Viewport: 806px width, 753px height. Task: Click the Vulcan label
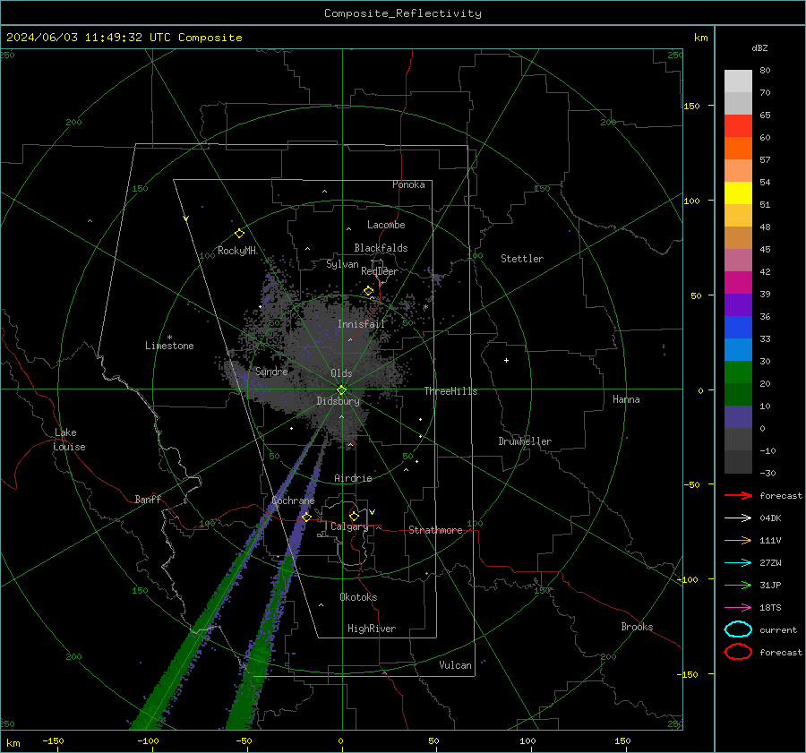[x=456, y=665]
